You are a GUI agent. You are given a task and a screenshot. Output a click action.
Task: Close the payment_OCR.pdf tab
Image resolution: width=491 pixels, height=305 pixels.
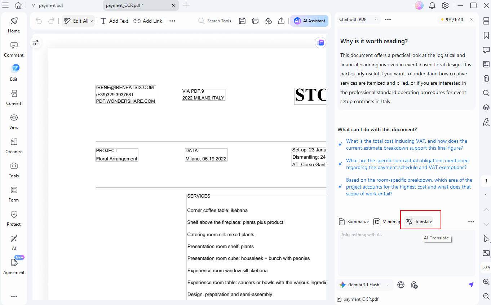tap(173, 5)
